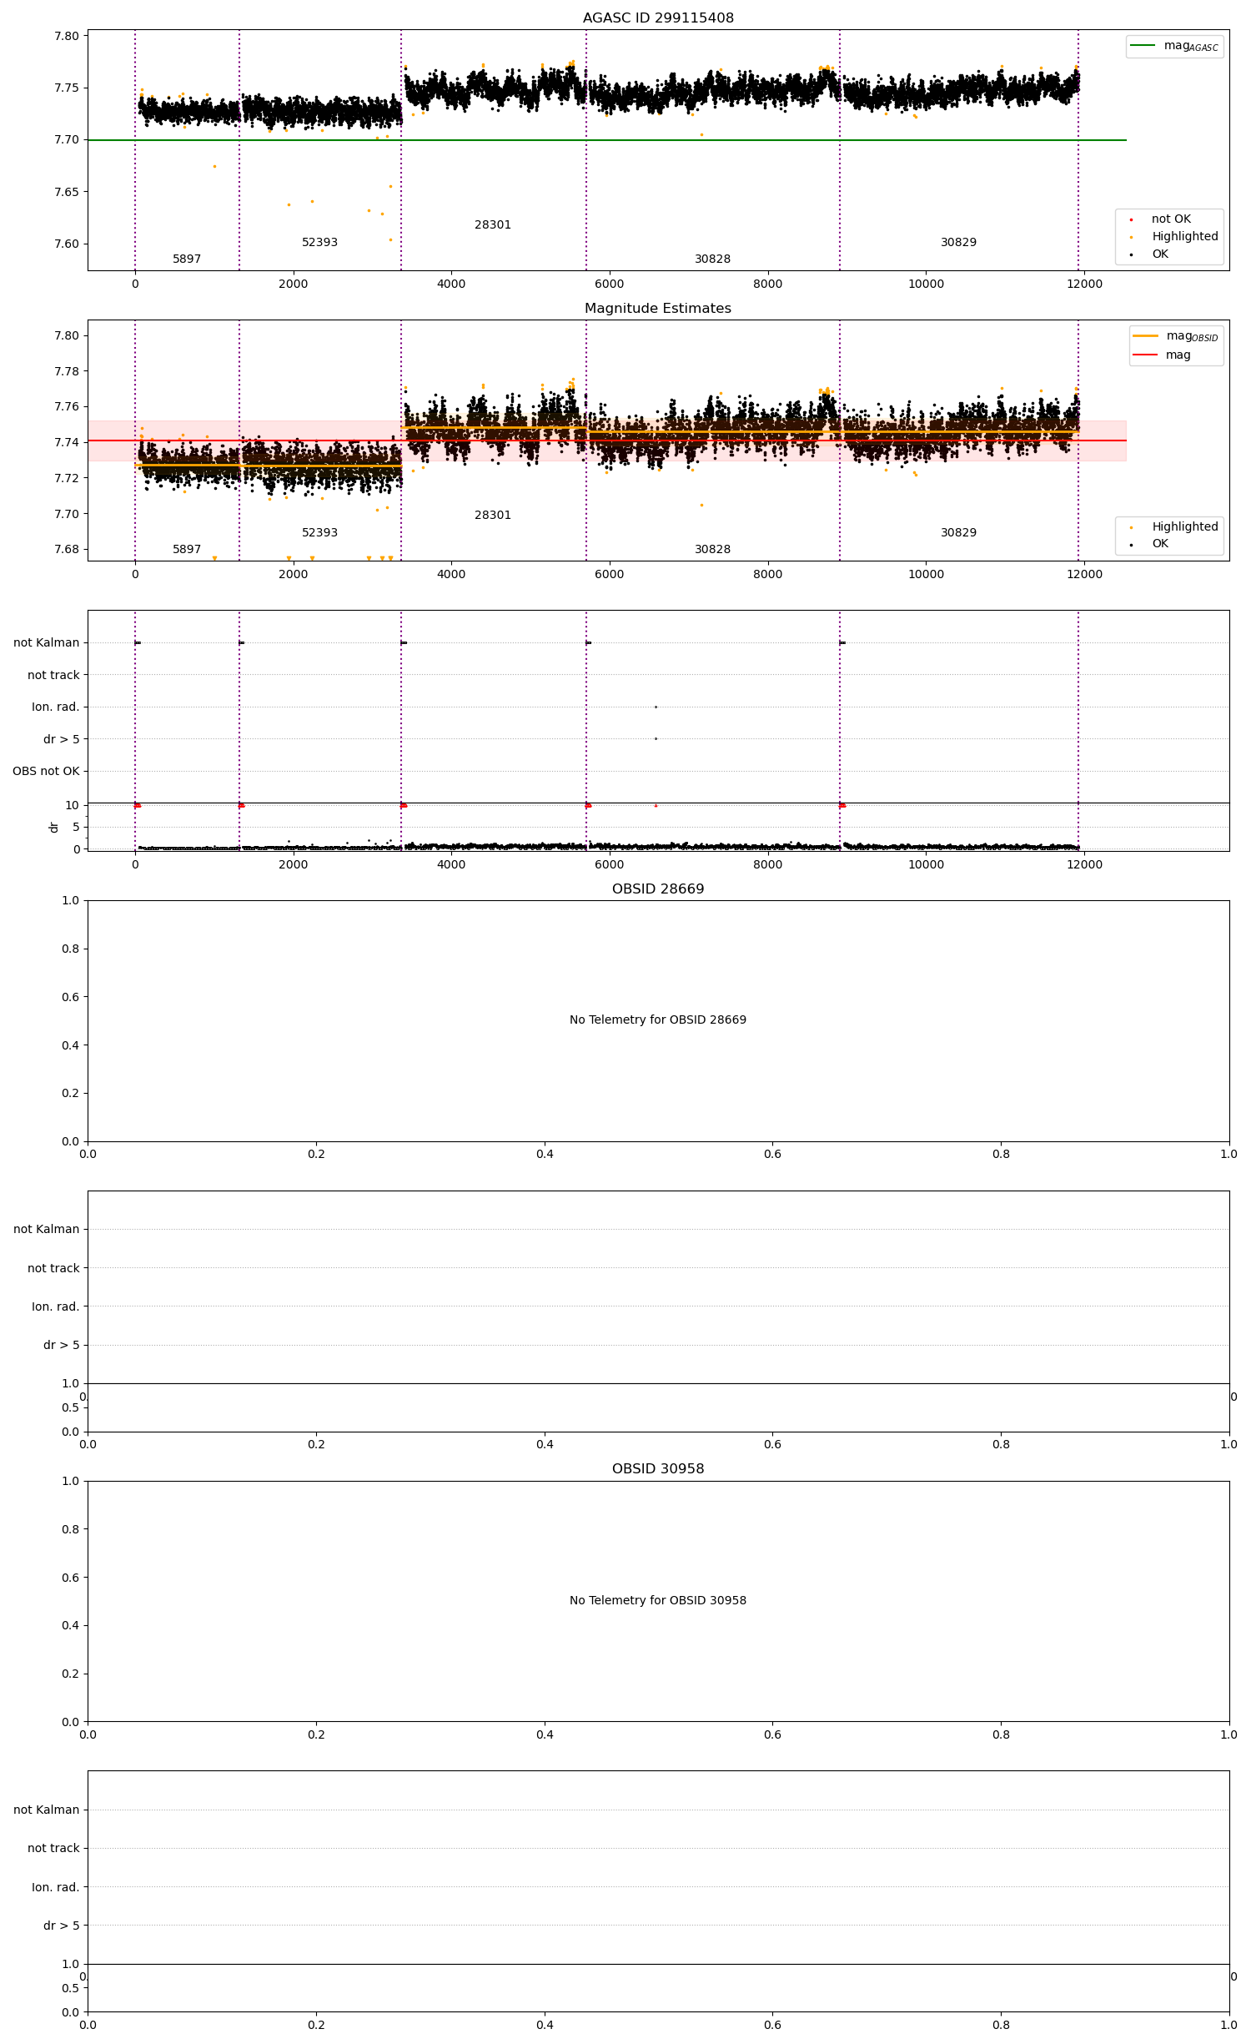The height and width of the screenshot is (2044, 1251).
Task: Click '52393' label in Magnitude Estimates plot
Action: coord(320,533)
